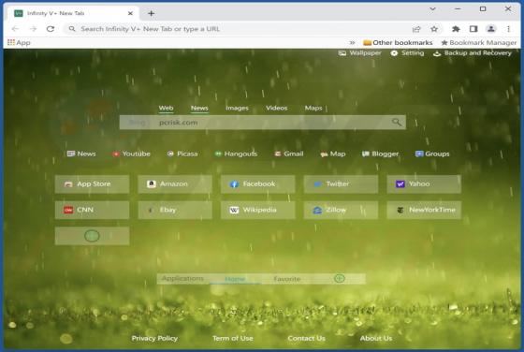This screenshot has width=524, height=352.
Task: Open the browser side panel
Action: 473,29
